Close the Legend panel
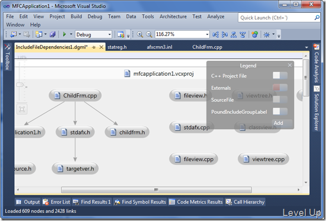 pos(290,65)
